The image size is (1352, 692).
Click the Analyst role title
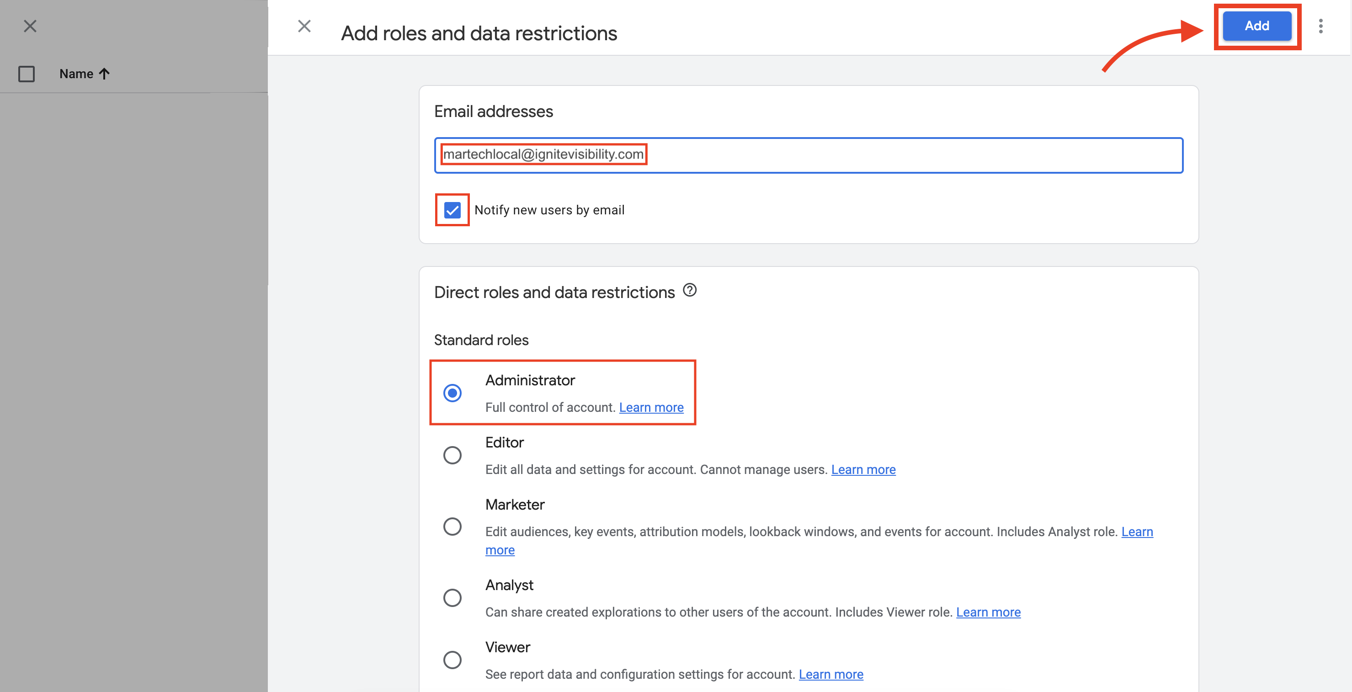point(509,585)
